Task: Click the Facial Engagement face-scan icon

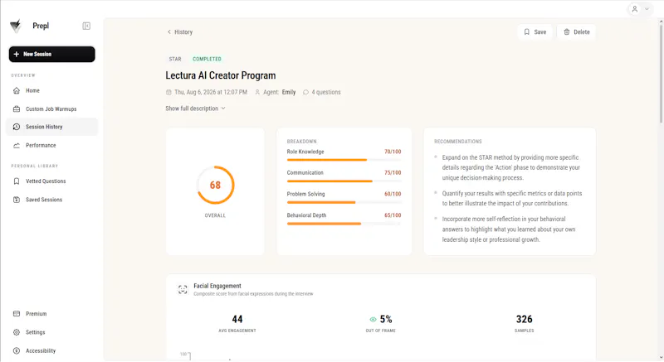Action: tap(183, 289)
